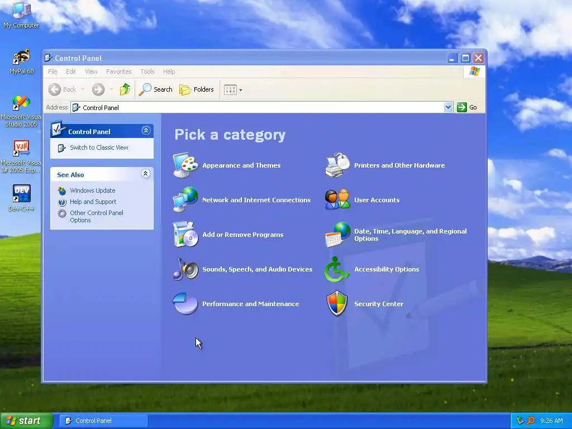Open the View menu

91,71
